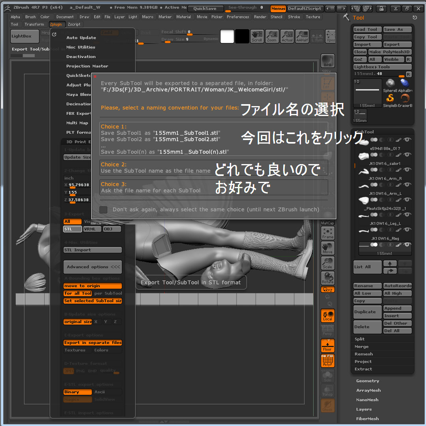Select the Move view icon
The image size is (426, 426).
pos(328,248)
